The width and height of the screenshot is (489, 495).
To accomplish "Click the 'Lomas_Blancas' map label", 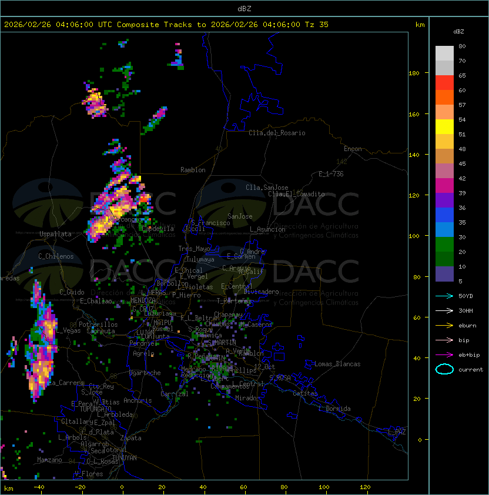I will pyautogui.click(x=337, y=364).
